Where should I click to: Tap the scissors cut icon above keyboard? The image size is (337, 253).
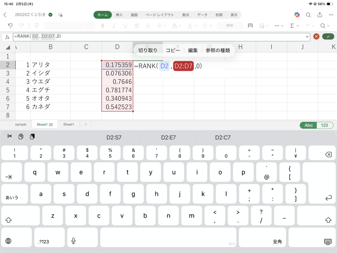(x=10, y=137)
